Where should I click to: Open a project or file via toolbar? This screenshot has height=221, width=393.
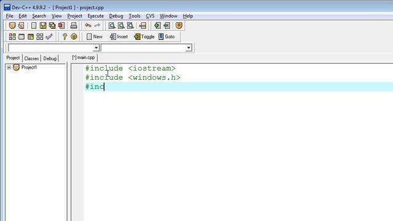[12, 25]
